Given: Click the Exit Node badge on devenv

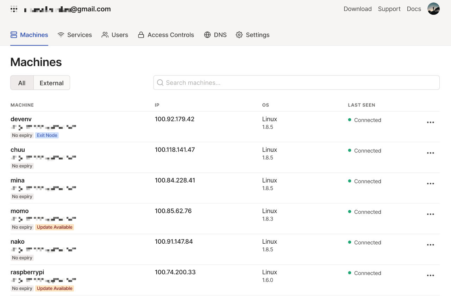Looking at the screenshot, I should coord(47,135).
